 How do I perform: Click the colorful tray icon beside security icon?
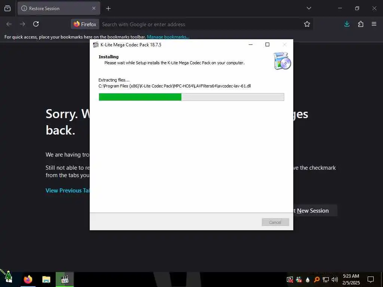coord(299,280)
